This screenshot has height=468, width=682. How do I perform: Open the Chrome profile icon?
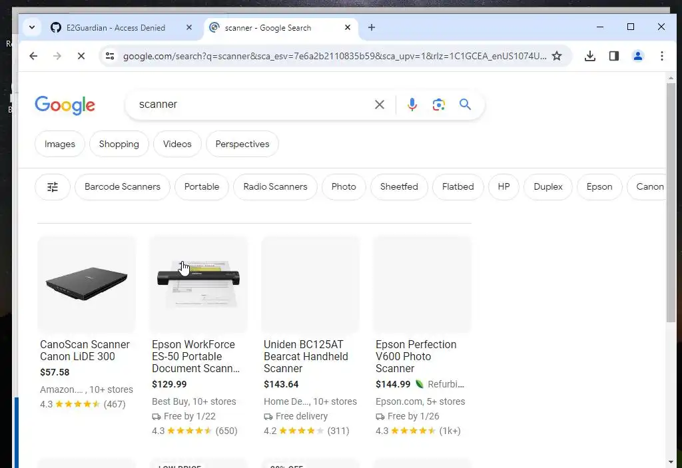(x=637, y=56)
